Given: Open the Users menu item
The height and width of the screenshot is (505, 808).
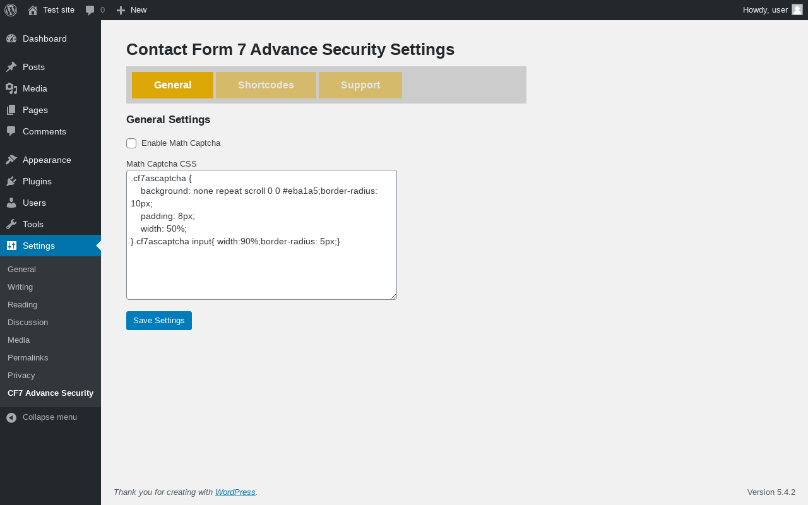Looking at the screenshot, I should click(x=50, y=203).
